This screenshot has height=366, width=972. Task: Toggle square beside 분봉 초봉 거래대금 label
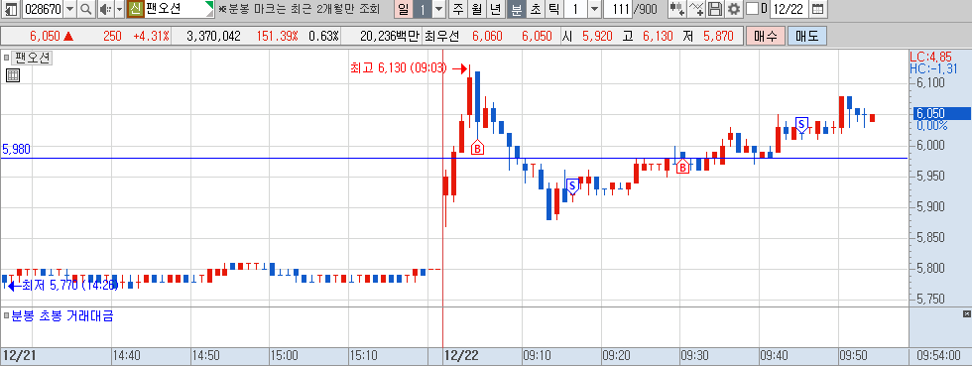[7, 315]
